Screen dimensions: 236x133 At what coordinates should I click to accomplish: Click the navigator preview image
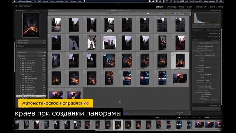click(31, 25)
